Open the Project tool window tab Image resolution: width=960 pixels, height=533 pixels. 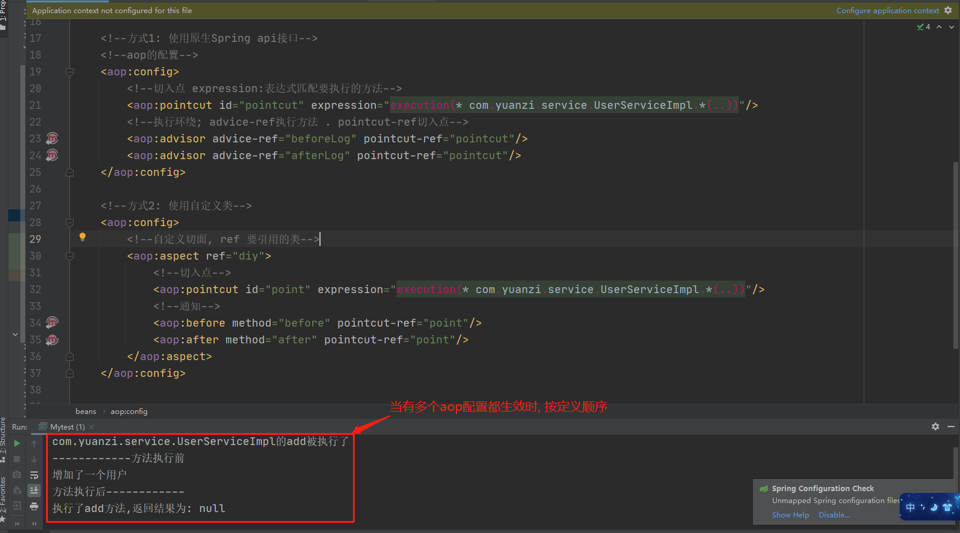coord(3,15)
